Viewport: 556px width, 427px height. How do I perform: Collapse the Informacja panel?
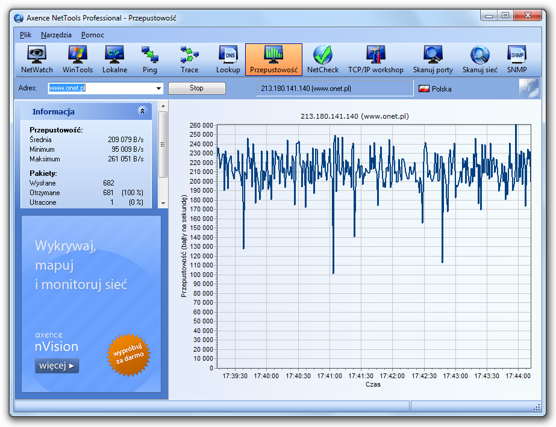pyautogui.click(x=142, y=111)
